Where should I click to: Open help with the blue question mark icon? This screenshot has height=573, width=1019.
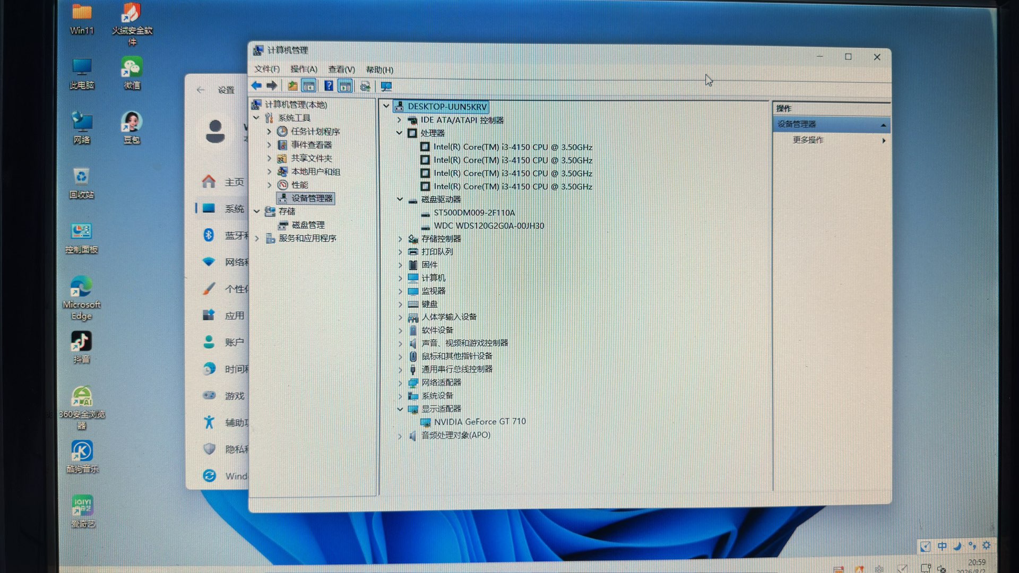pyautogui.click(x=329, y=86)
